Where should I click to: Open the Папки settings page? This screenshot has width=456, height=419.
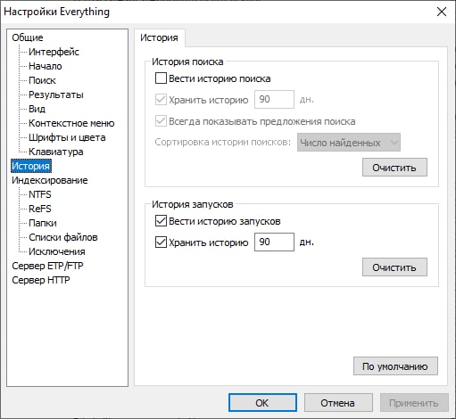43,223
